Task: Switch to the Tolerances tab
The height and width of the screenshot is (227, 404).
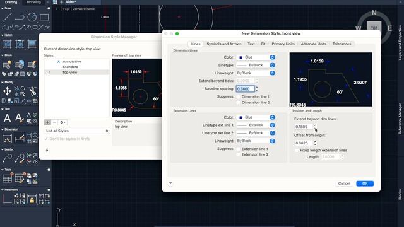Action: point(342,44)
